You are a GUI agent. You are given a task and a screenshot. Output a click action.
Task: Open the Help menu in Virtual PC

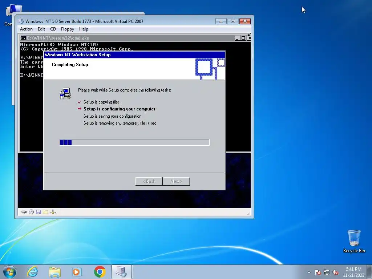pyautogui.click(x=84, y=29)
